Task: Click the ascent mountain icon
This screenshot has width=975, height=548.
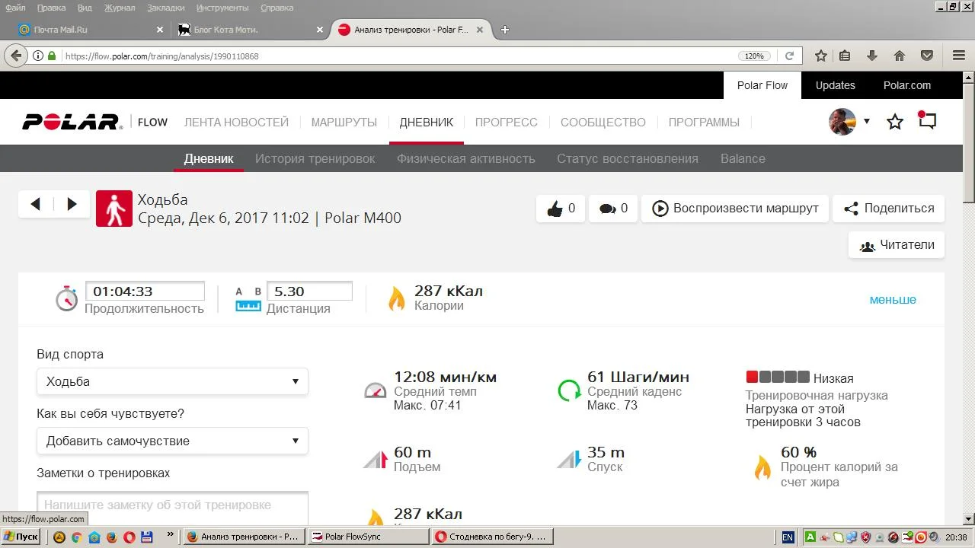Action: pyautogui.click(x=376, y=459)
